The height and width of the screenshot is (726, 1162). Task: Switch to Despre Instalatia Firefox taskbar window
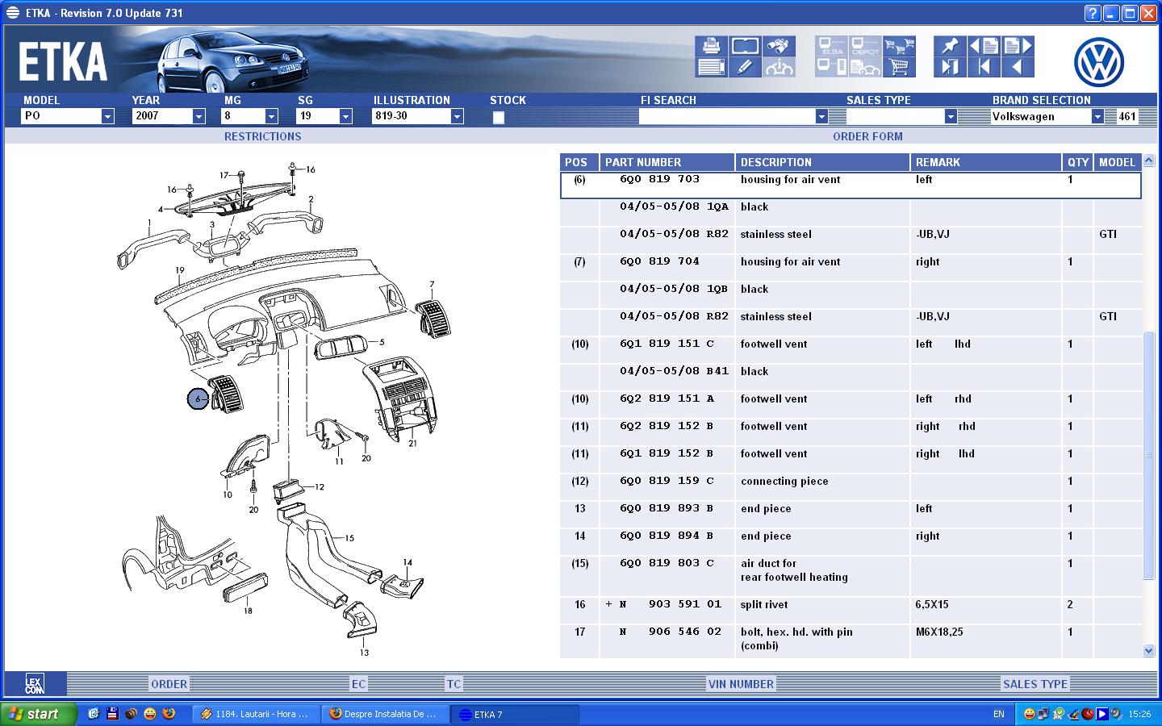386,714
